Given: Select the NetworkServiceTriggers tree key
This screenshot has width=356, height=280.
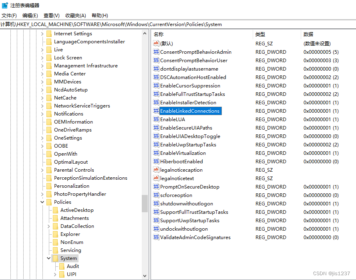Looking at the screenshot, I should point(82,106).
